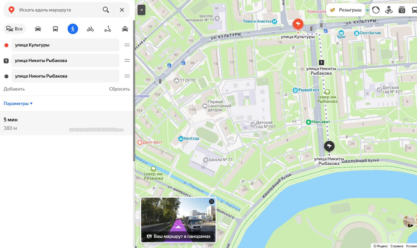Collapse the side panel with arrow
Viewport: 417px width, 248px height.
(141, 10)
